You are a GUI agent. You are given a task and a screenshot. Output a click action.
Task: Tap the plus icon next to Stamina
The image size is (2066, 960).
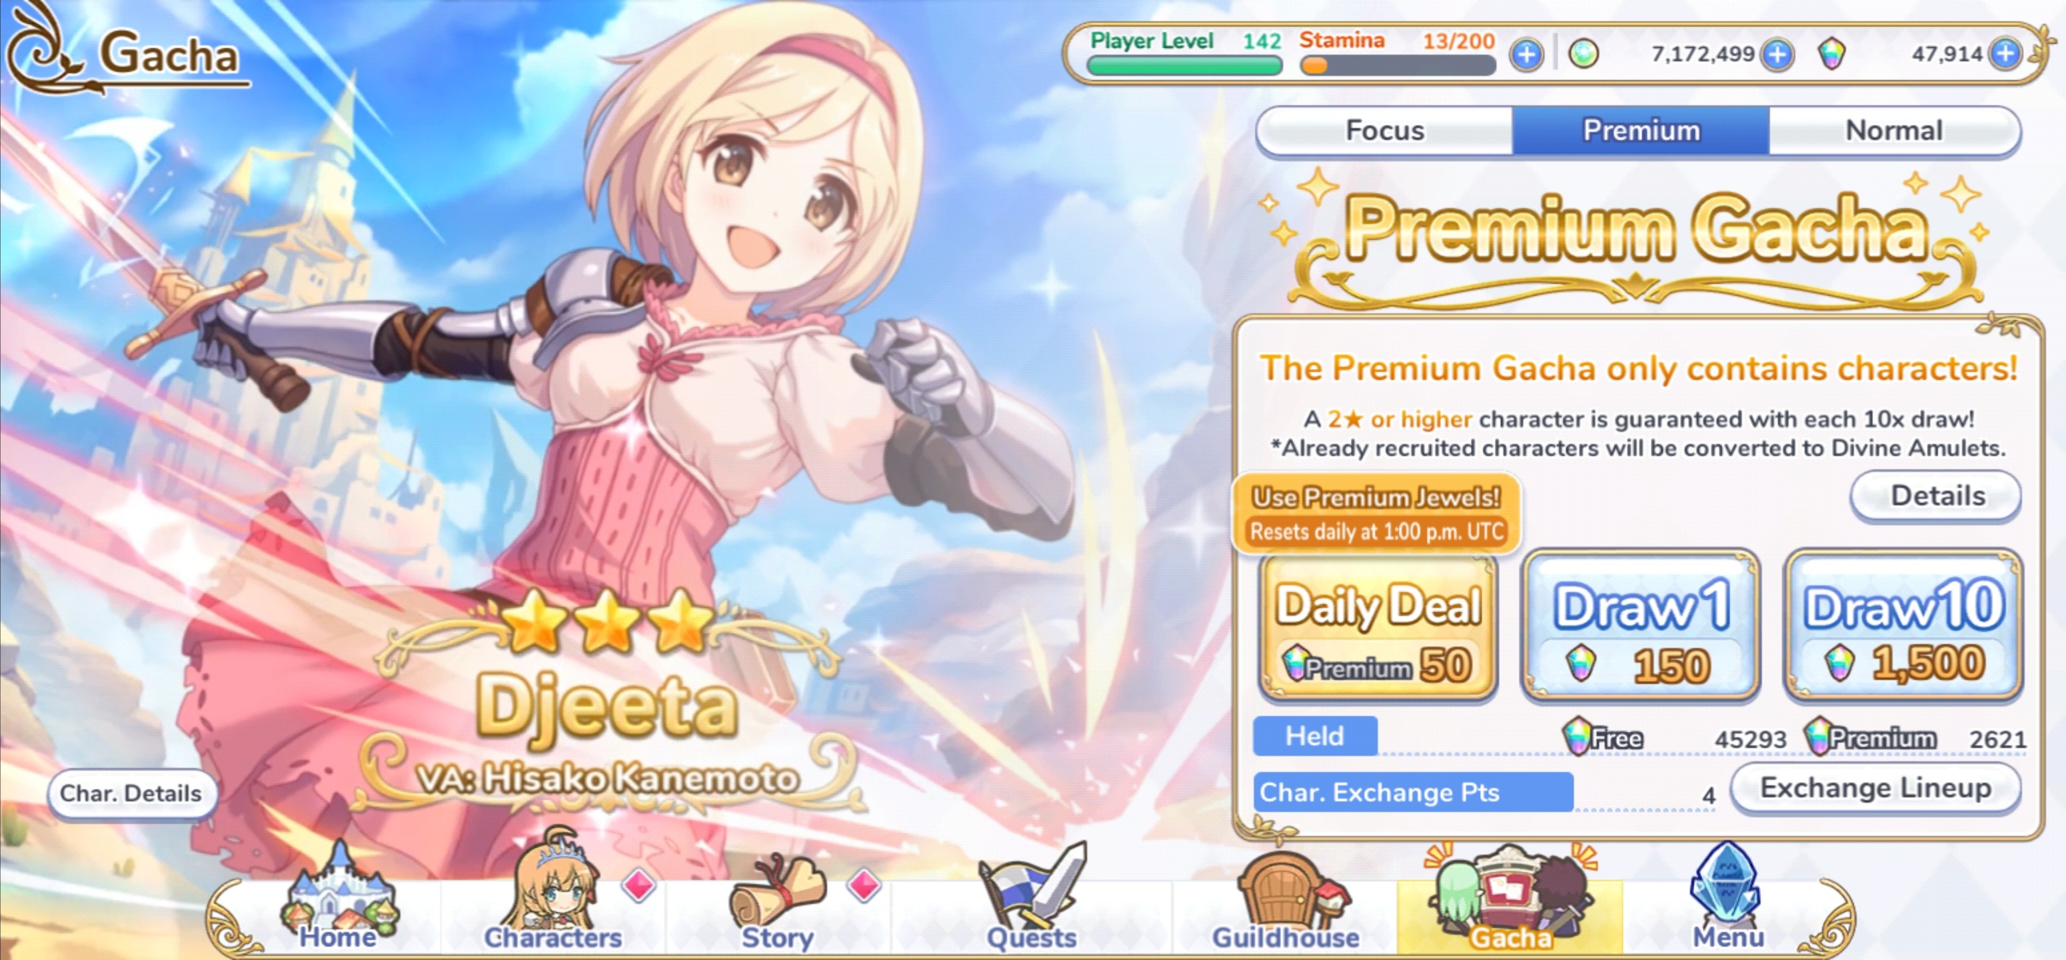tap(1526, 55)
